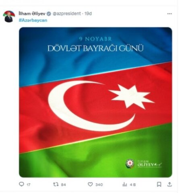The image size is (184, 193).
Task: Open the @azpresident handle link
Action: 67,14
